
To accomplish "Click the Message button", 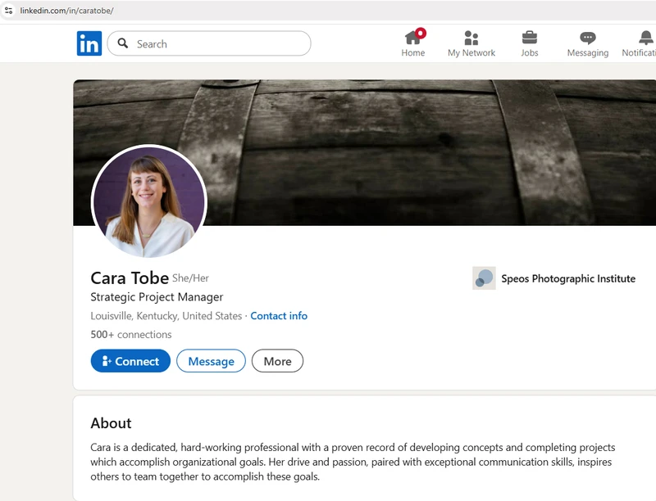I will coord(211,361).
